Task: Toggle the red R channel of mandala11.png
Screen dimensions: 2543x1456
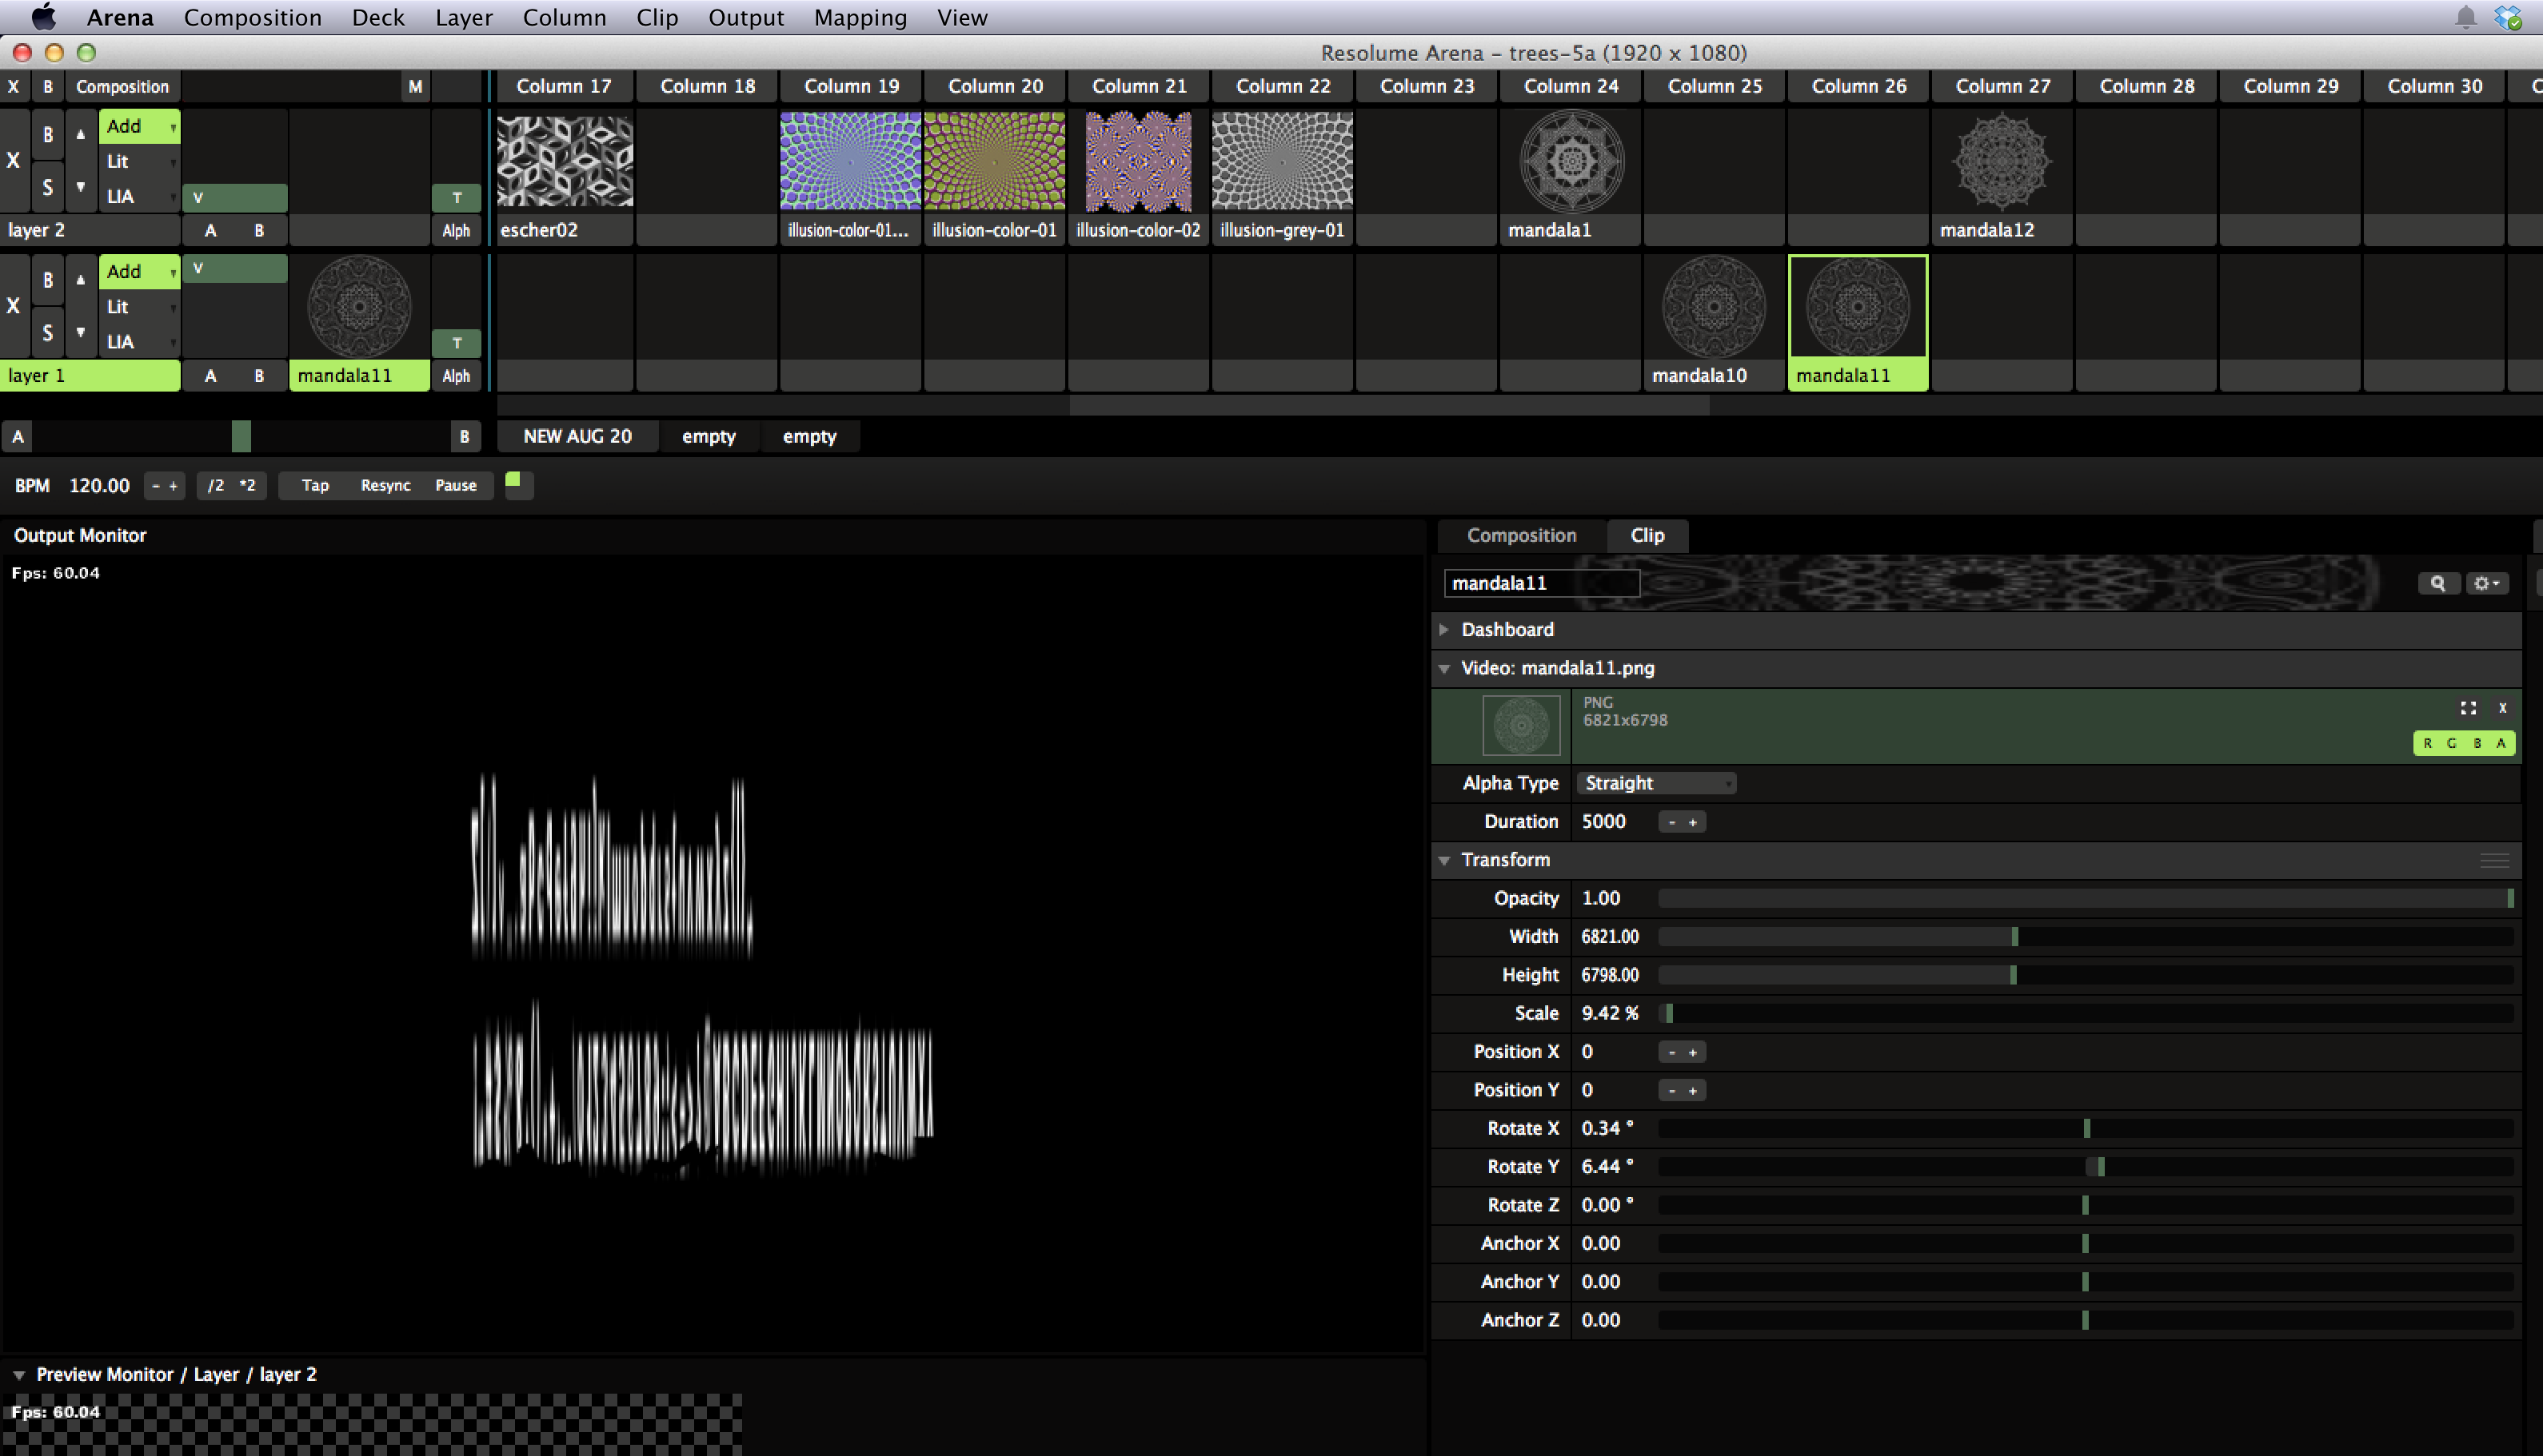Action: point(2427,743)
